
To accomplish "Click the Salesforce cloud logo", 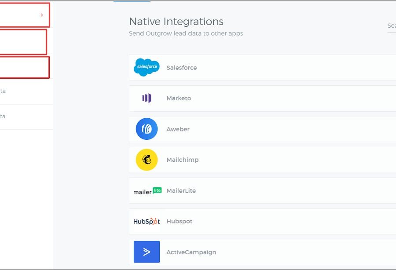I will (147, 67).
